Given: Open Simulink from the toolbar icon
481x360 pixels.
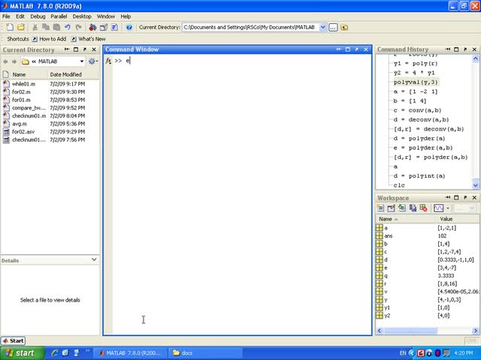Looking at the screenshot, I should [92, 27].
